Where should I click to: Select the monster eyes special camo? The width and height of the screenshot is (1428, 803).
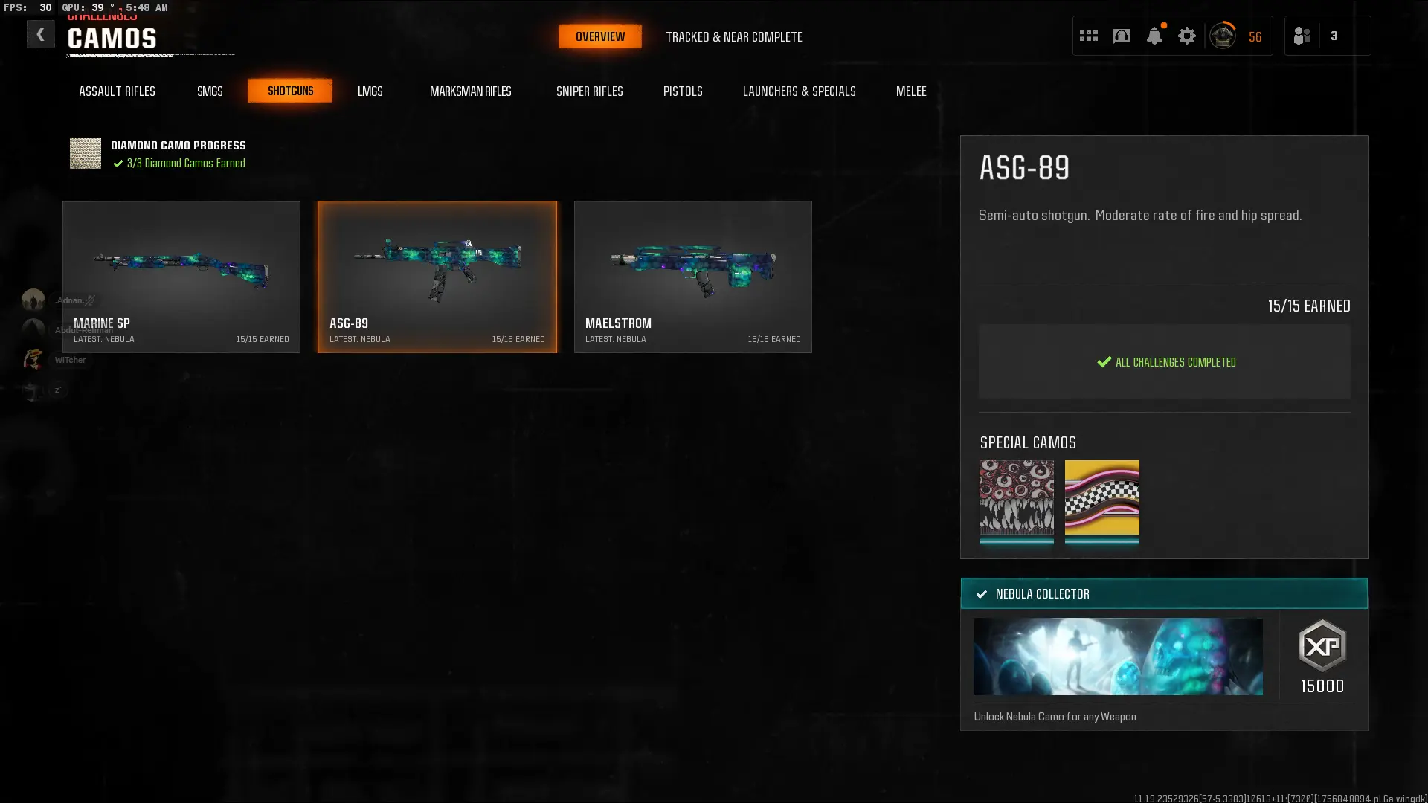(1016, 497)
